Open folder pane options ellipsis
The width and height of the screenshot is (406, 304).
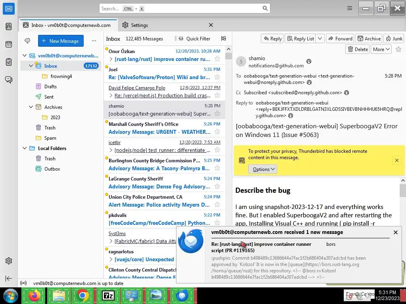click(94, 41)
